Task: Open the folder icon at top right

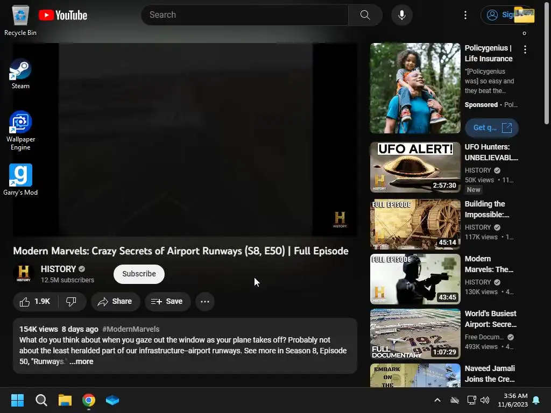Action: [x=524, y=16]
